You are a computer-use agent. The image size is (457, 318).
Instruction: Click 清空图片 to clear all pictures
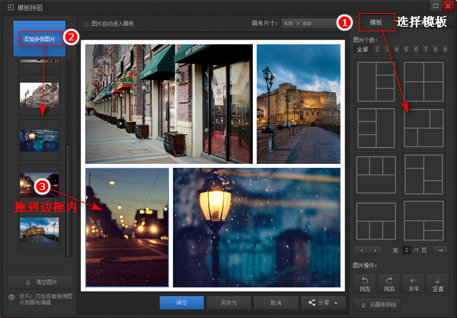[40, 282]
